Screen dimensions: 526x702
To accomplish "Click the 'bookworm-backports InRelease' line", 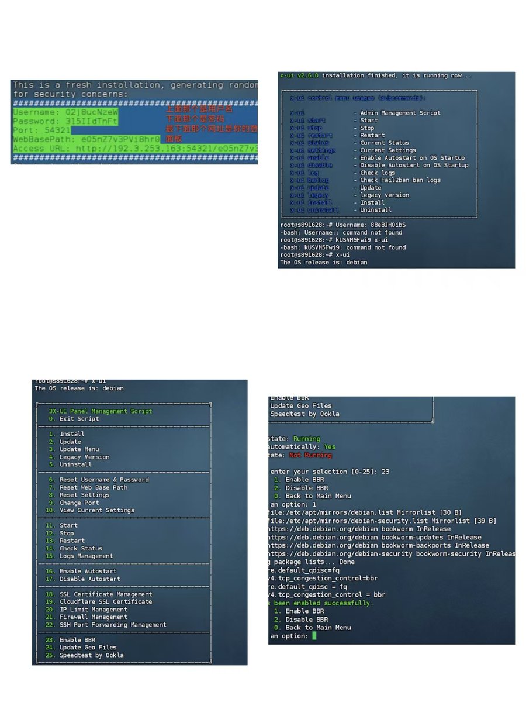I will tap(379, 545).
